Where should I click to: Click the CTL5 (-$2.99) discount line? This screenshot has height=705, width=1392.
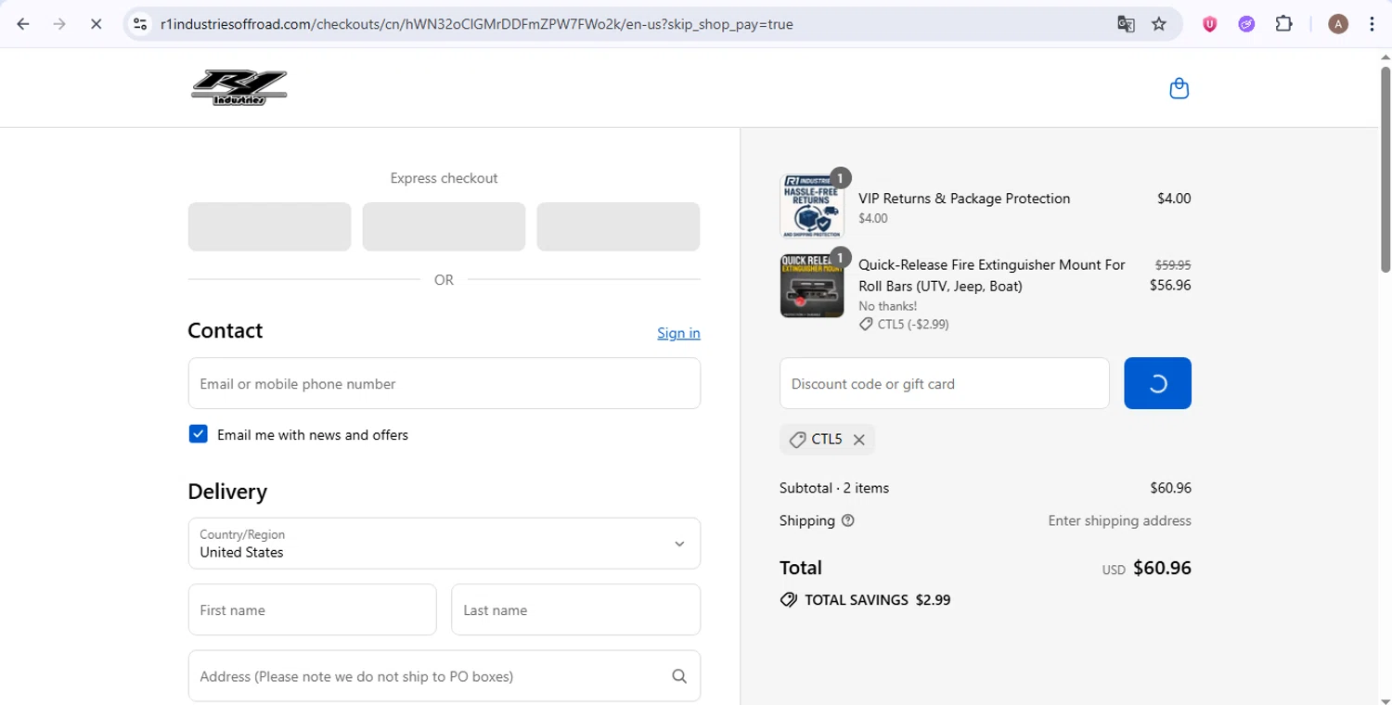(x=904, y=325)
